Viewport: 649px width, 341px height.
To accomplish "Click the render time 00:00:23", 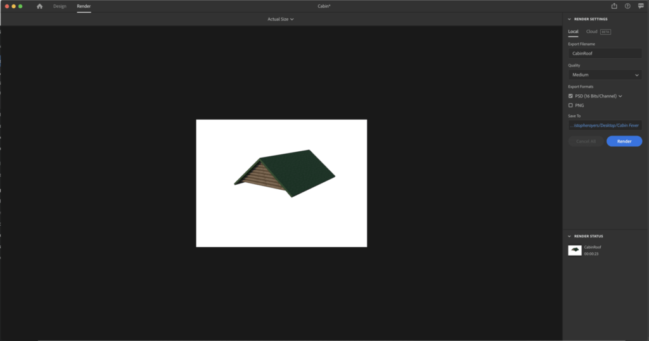I will tap(591, 254).
